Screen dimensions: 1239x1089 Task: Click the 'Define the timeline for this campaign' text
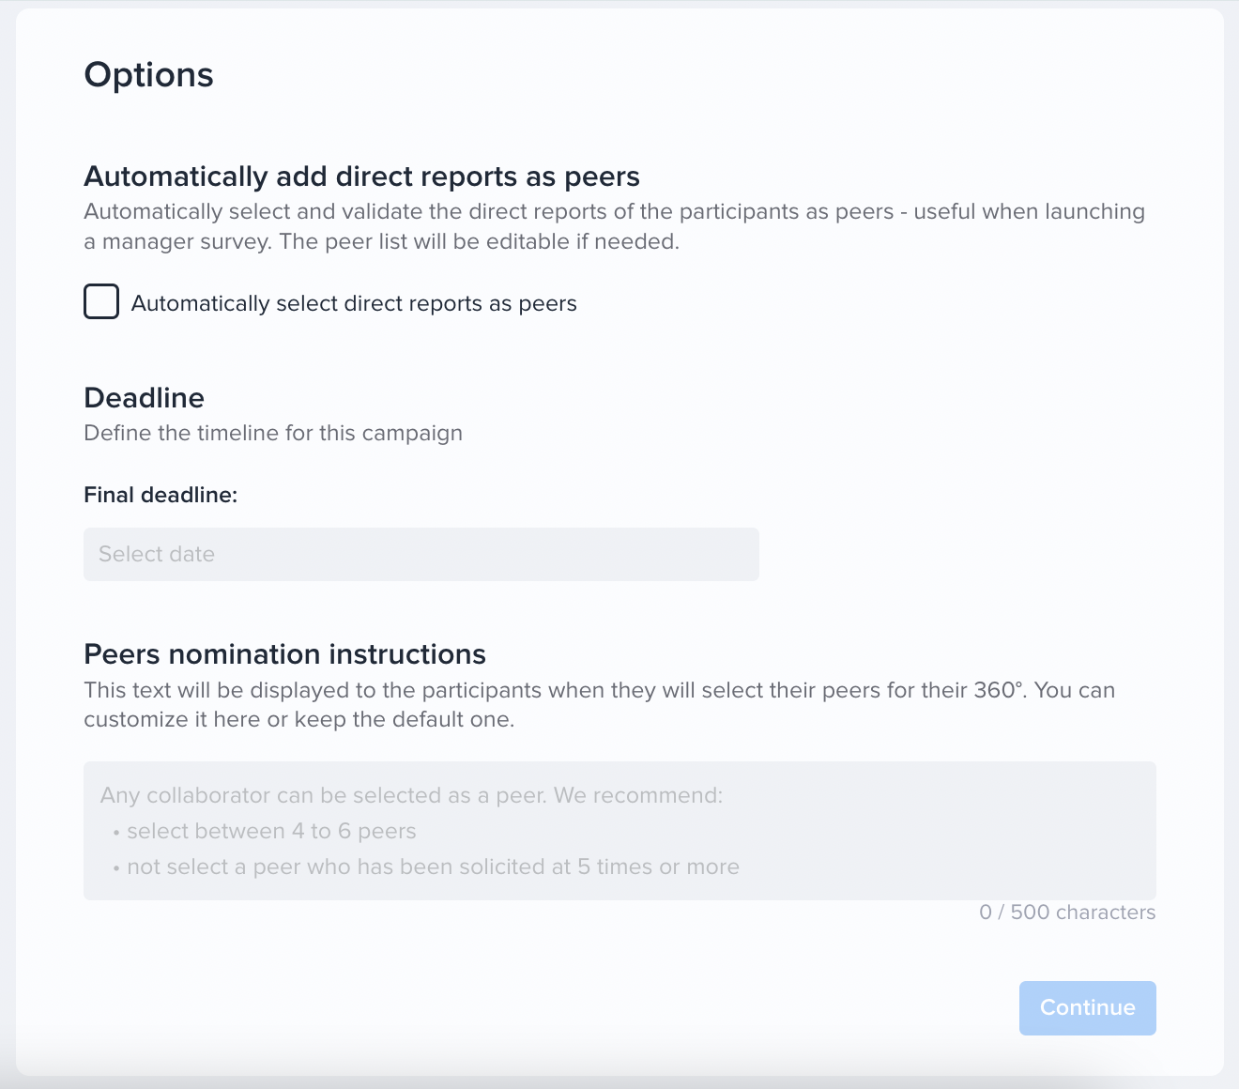[273, 433]
